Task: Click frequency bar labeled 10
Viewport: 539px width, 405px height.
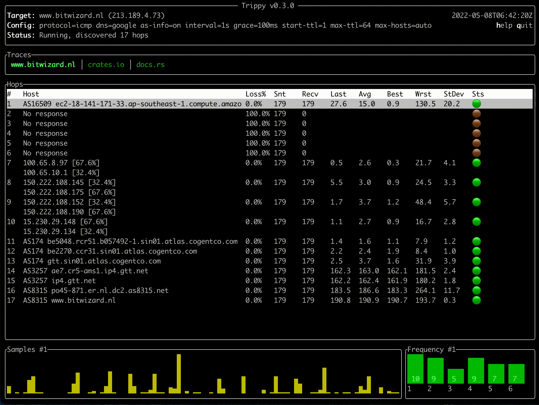Action: [415, 369]
